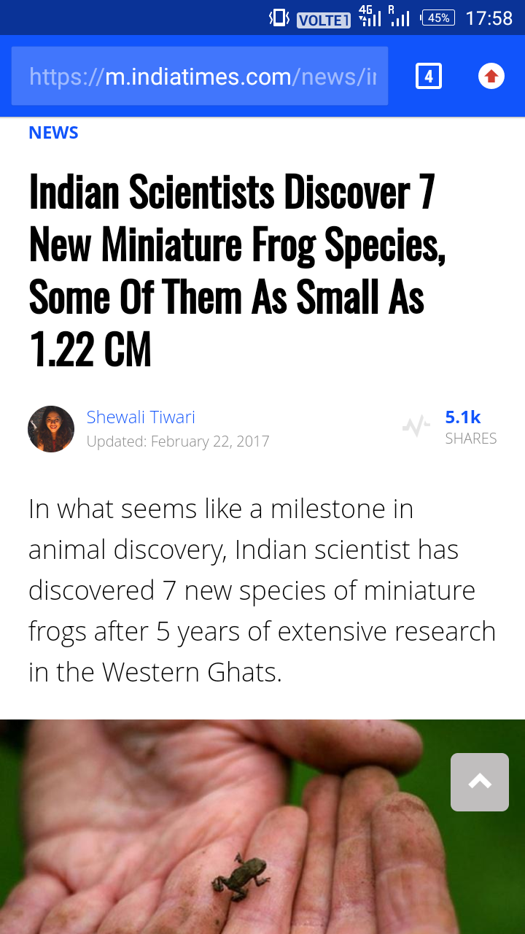
Task: Tap the SHARES label under the count
Action: tap(471, 439)
